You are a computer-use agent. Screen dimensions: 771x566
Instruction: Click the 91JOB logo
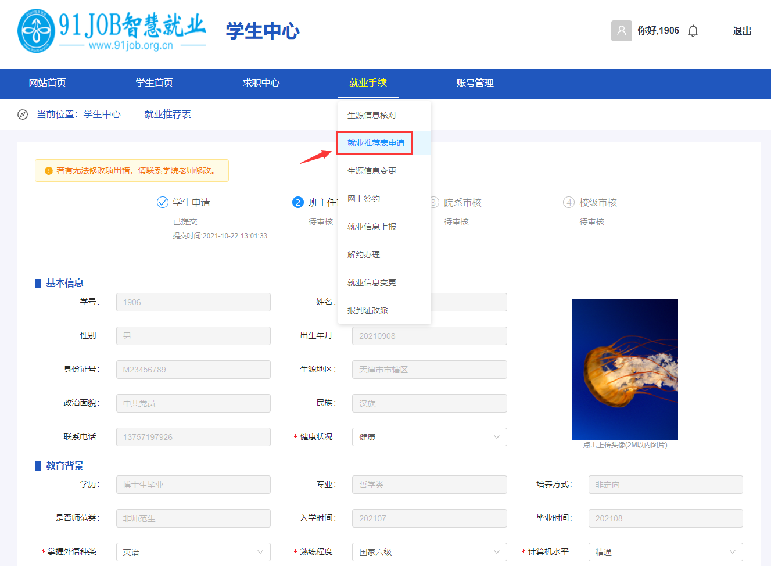tap(112, 31)
